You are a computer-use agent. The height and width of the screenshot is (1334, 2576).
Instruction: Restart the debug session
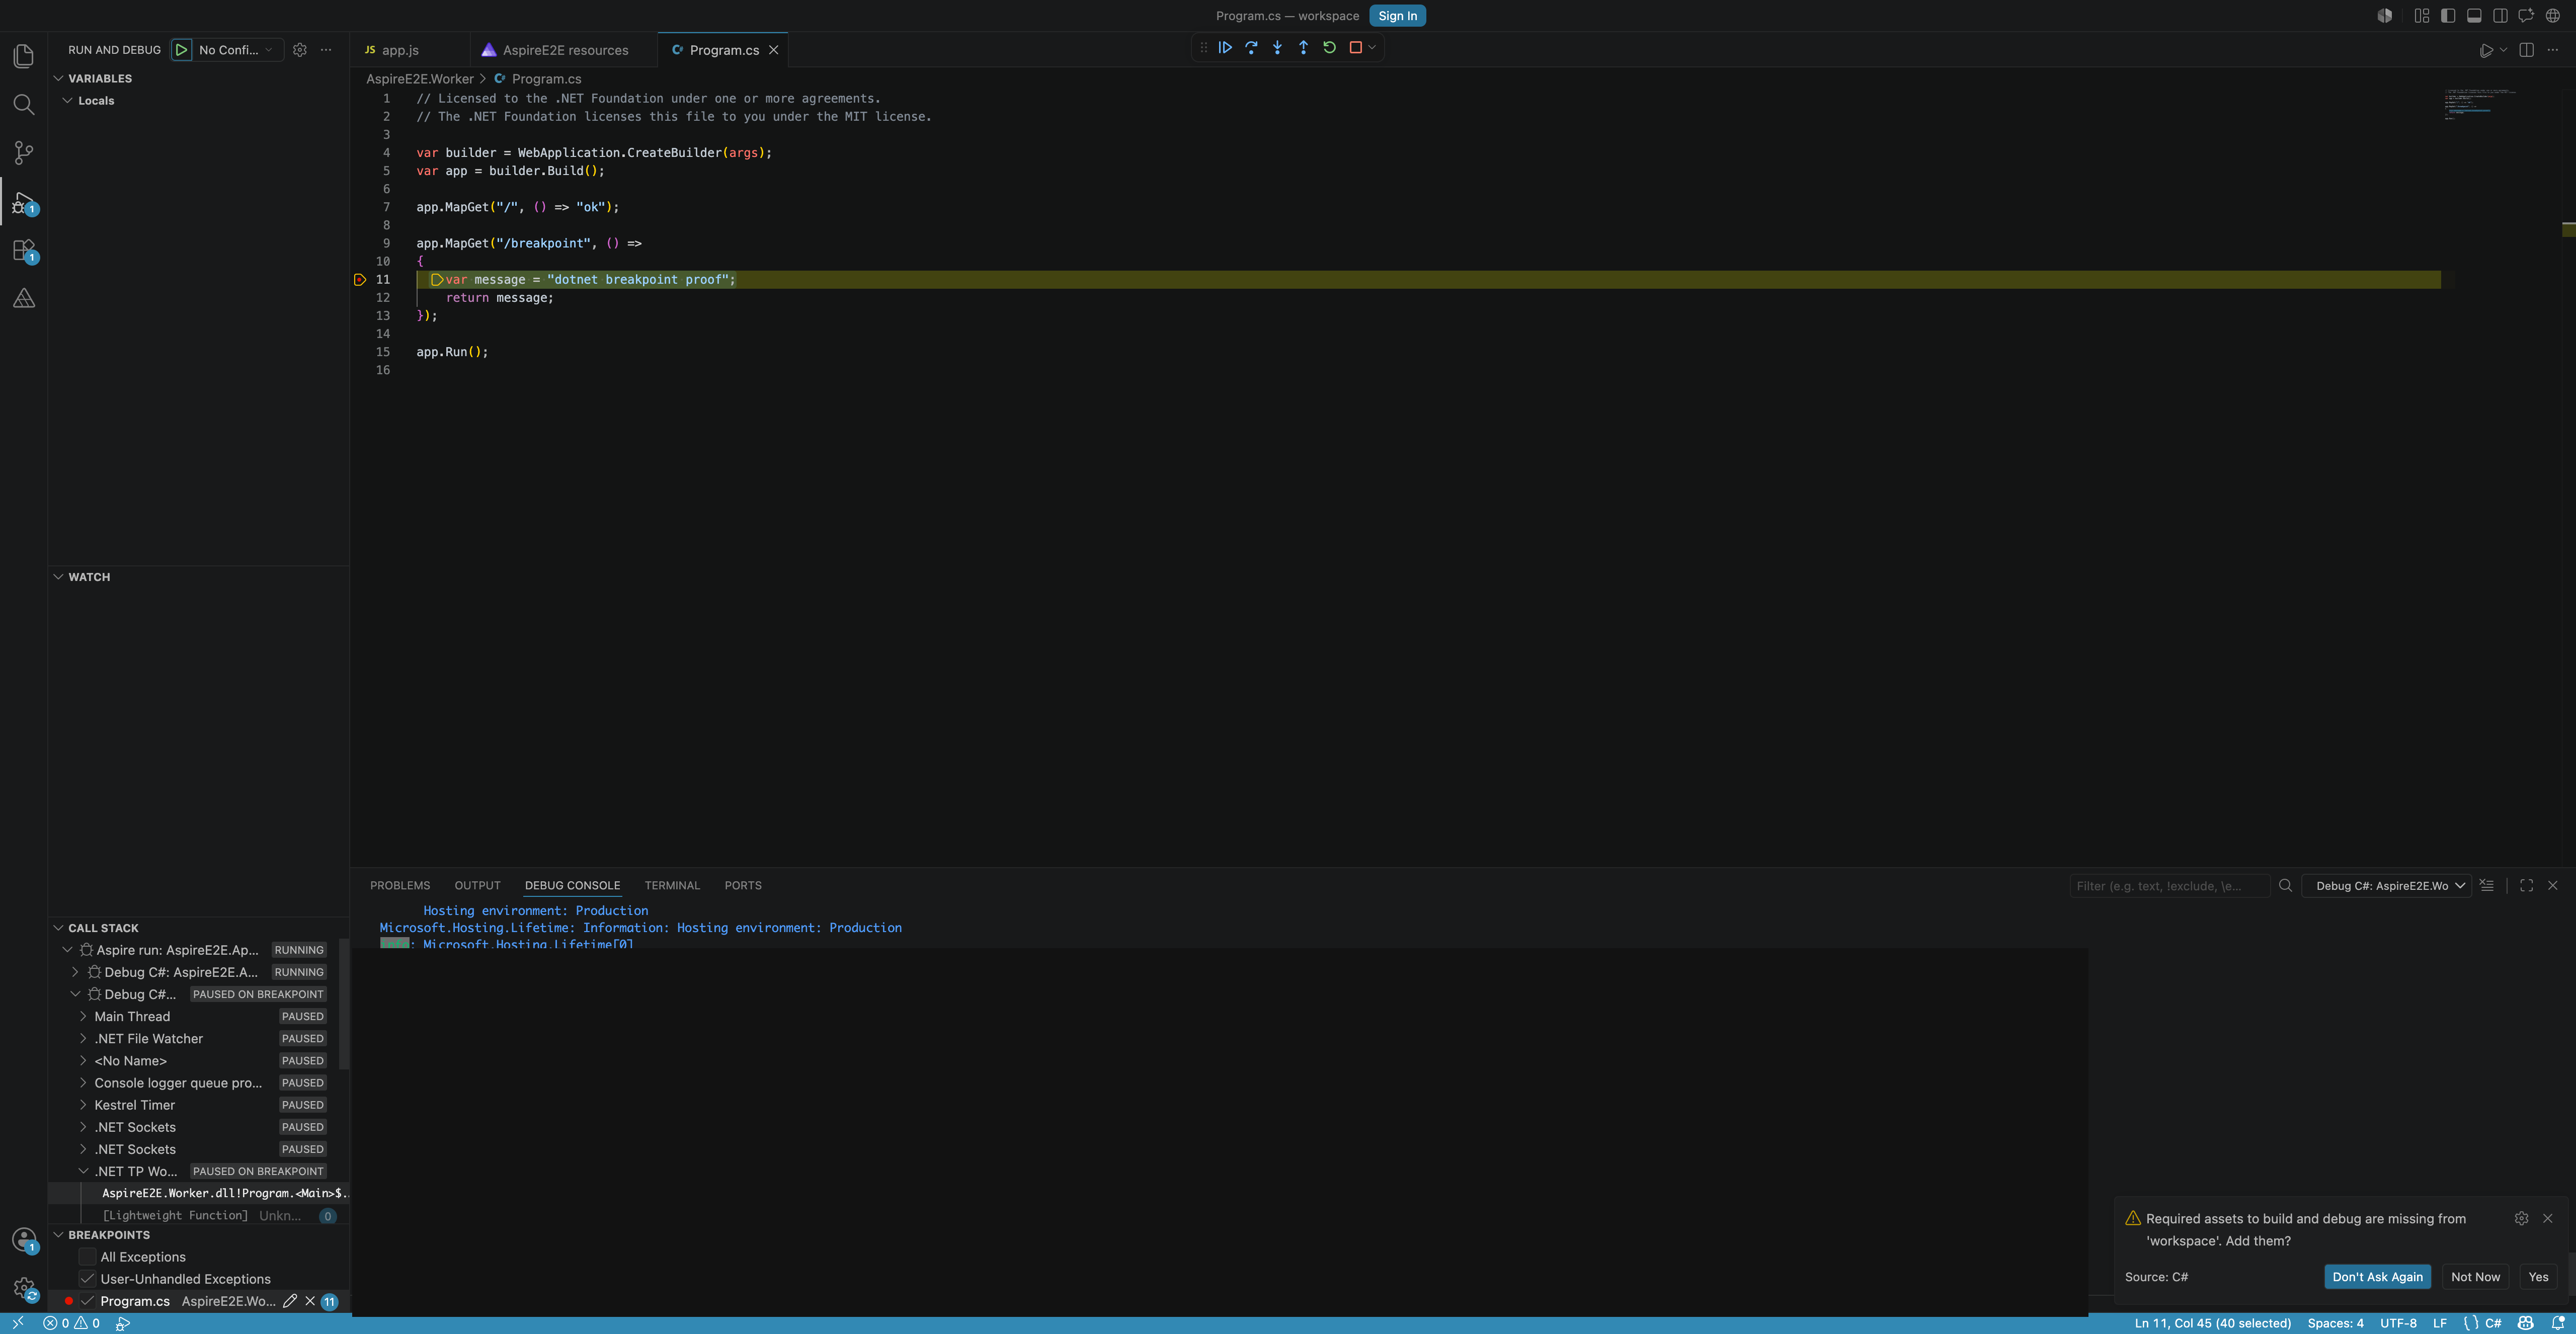pyautogui.click(x=1329, y=48)
